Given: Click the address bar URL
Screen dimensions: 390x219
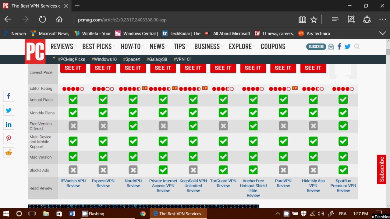Looking at the screenshot, I should 122,20.
